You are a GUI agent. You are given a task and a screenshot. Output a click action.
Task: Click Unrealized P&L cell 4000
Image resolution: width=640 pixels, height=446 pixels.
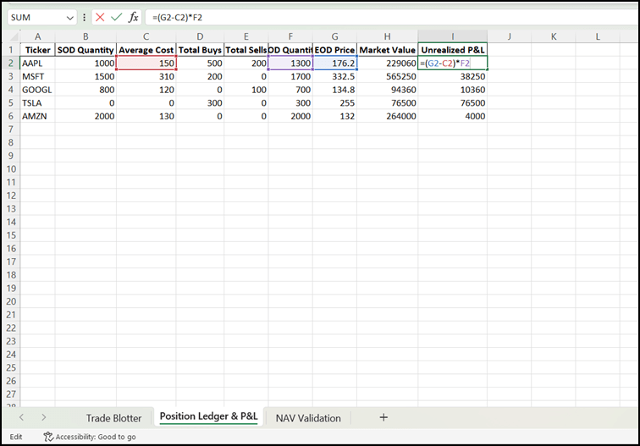[x=453, y=116]
